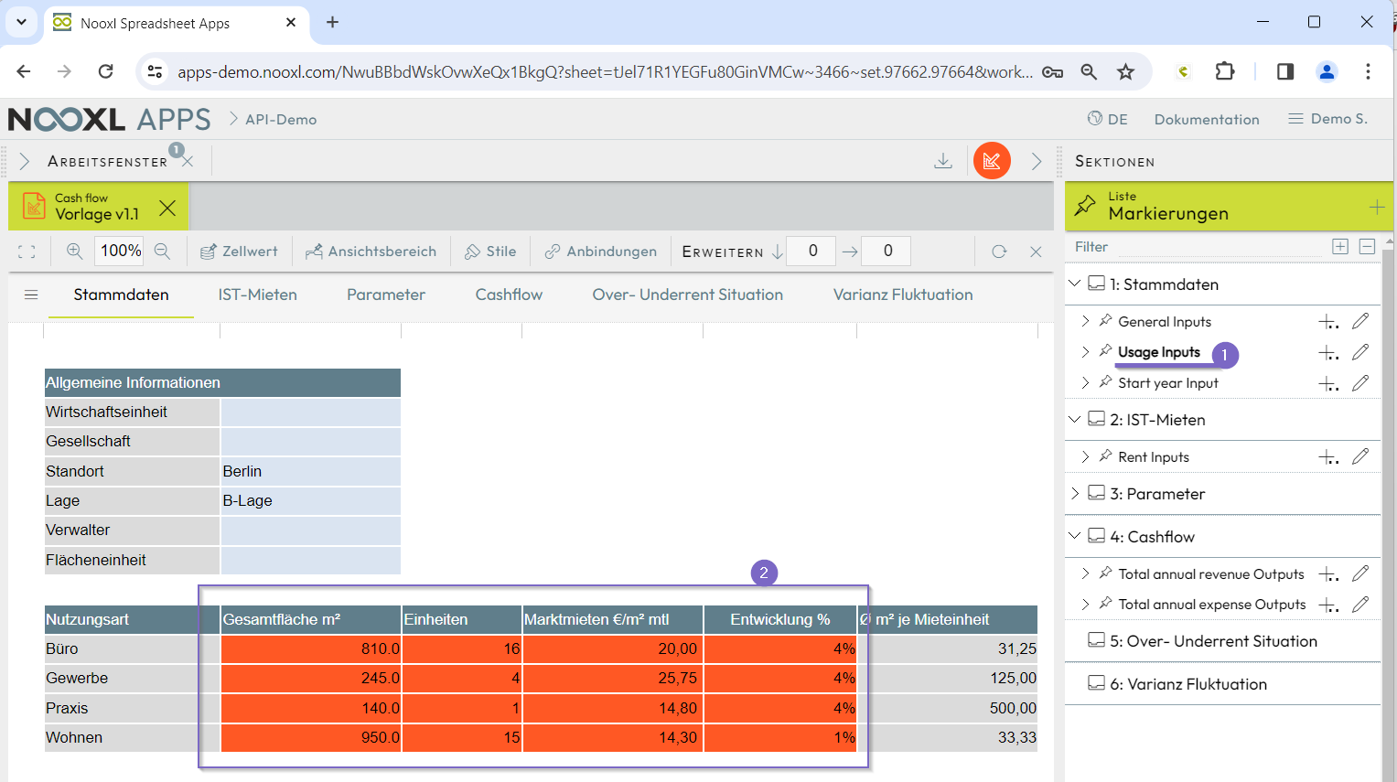Collapse the 4: Cashflow section
Image resolution: width=1397 pixels, height=782 pixels.
click(1075, 536)
